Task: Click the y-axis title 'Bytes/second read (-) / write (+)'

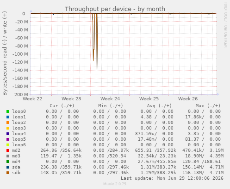Action: [5, 53]
